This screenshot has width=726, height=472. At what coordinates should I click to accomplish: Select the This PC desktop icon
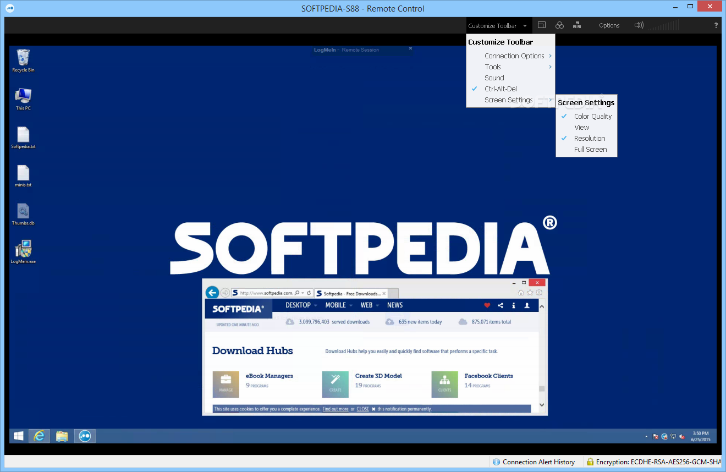click(x=23, y=99)
